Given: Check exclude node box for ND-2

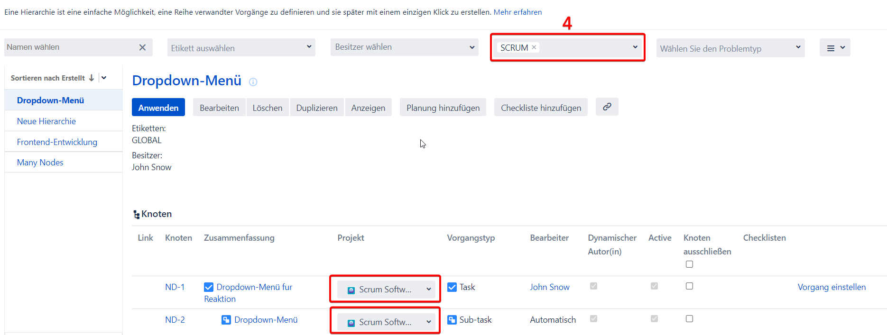Looking at the screenshot, I should (689, 319).
